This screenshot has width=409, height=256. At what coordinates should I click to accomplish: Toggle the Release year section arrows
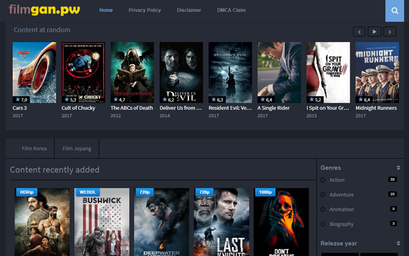[398, 243]
